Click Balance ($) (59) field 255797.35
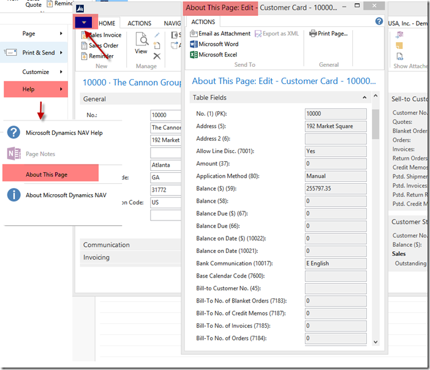The image size is (430, 370). 336,189
